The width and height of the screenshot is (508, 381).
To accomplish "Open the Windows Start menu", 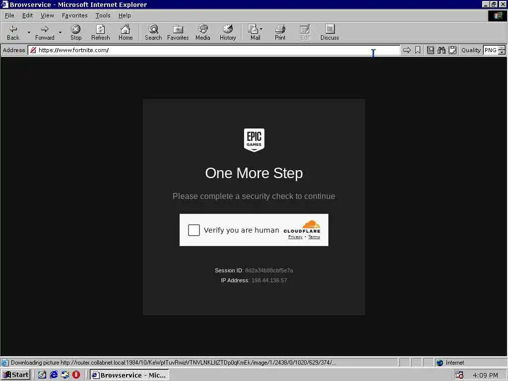I will 15,375.
